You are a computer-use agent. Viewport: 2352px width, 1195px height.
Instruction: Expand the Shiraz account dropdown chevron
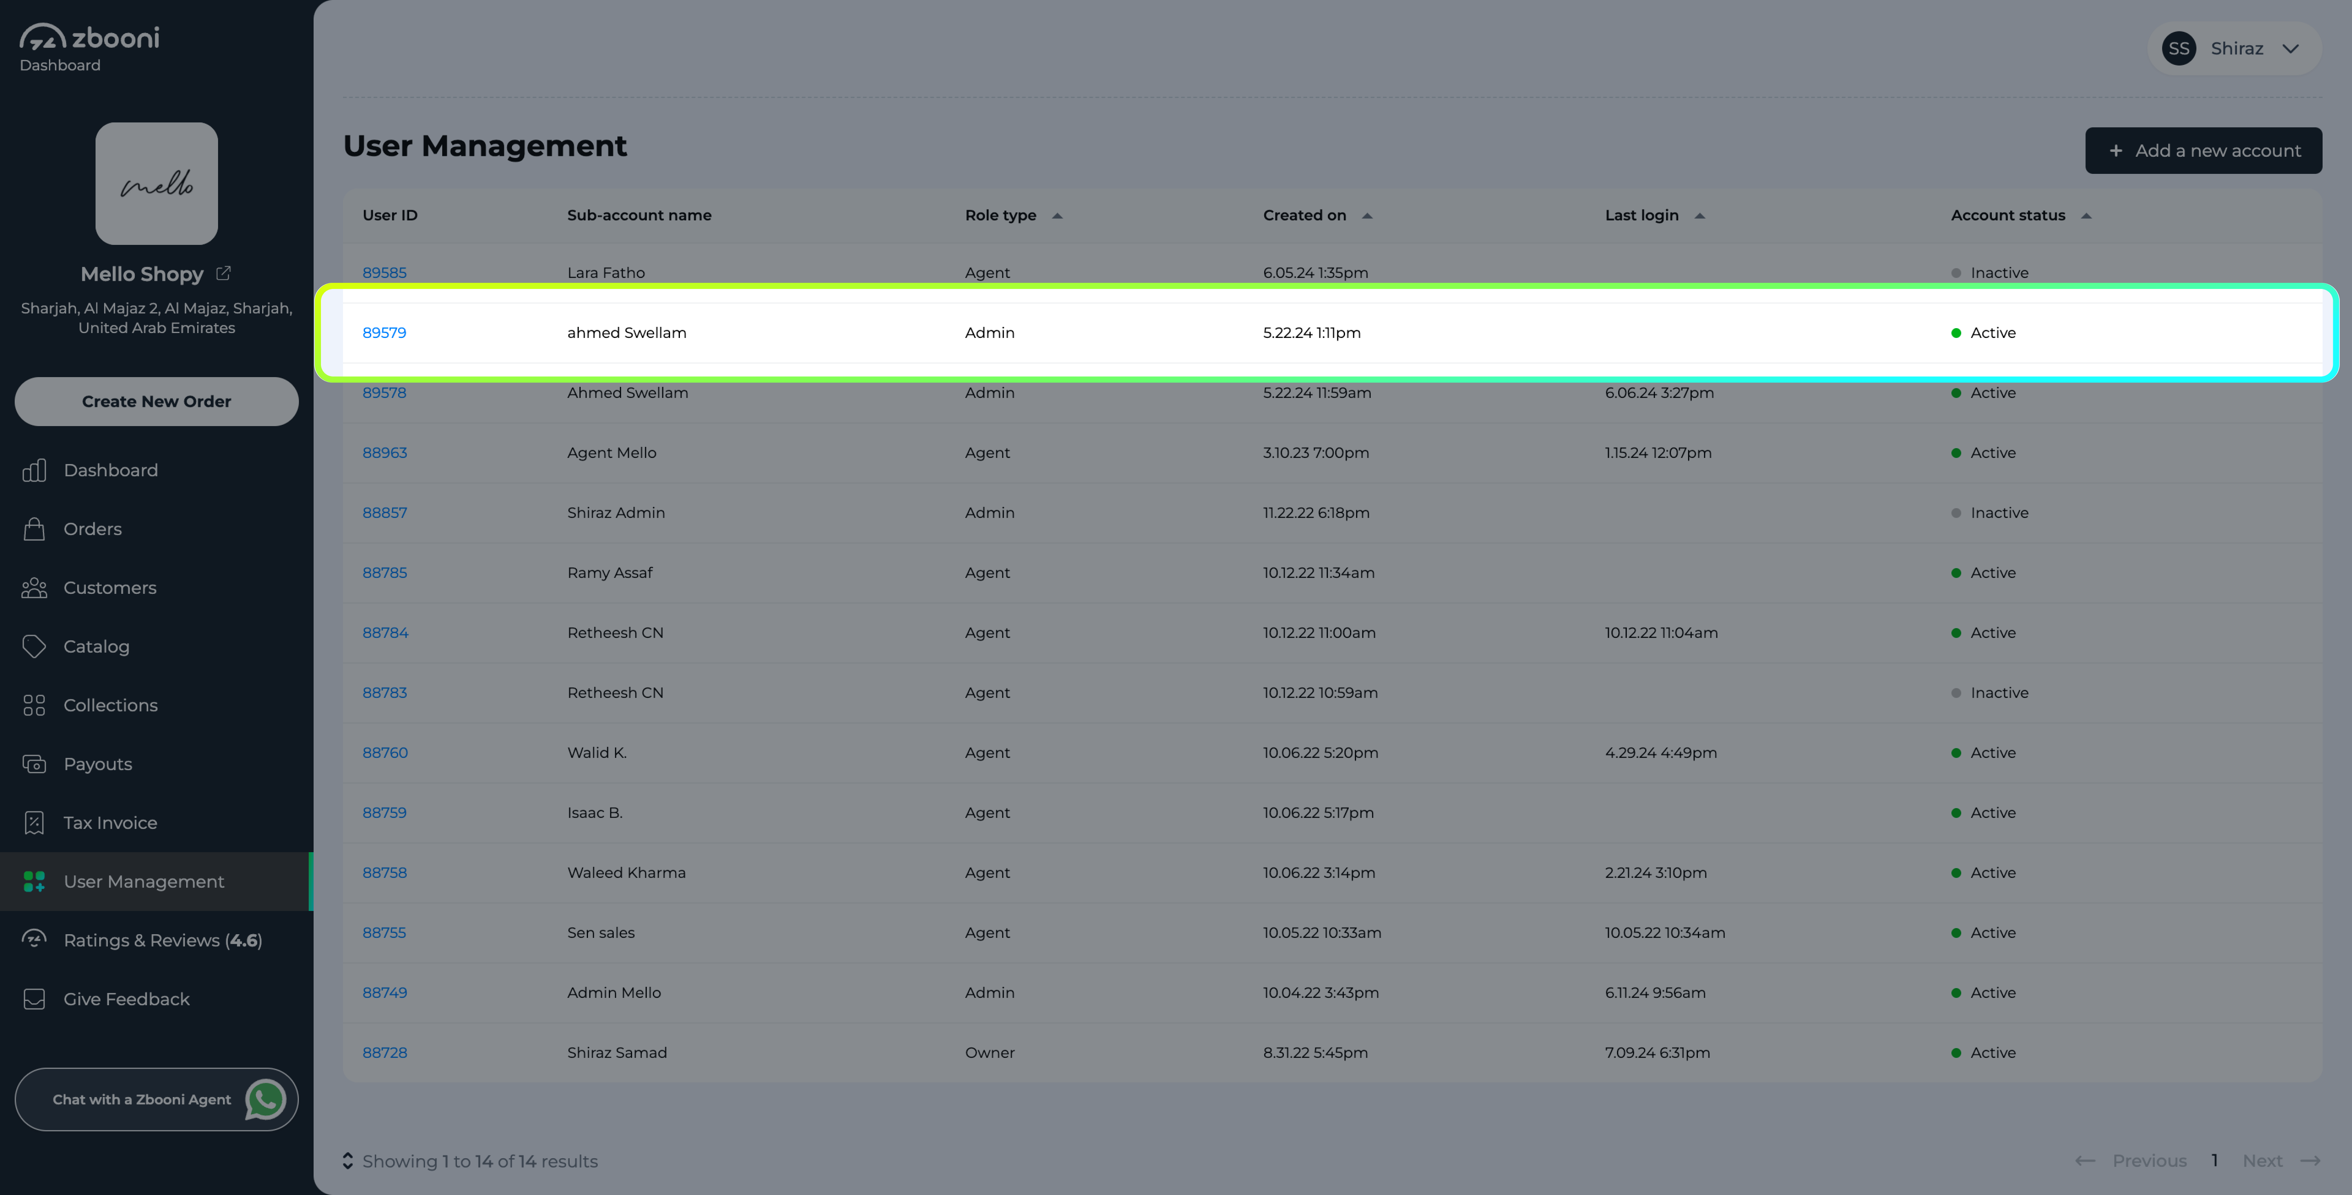tap(2291, 49)
